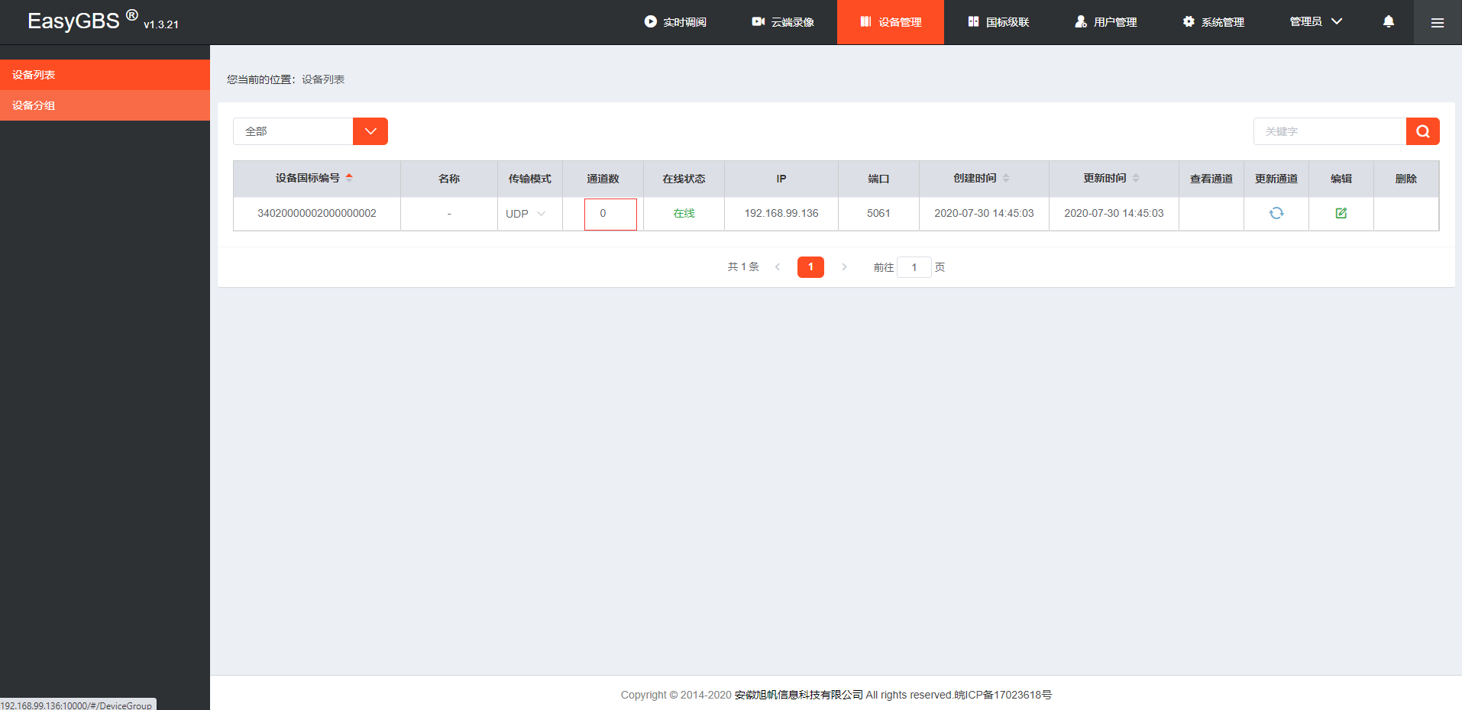Open 用户管理 user management tab
Image resolution: width=1462 pixels, height=710 pixels.
1106,22
